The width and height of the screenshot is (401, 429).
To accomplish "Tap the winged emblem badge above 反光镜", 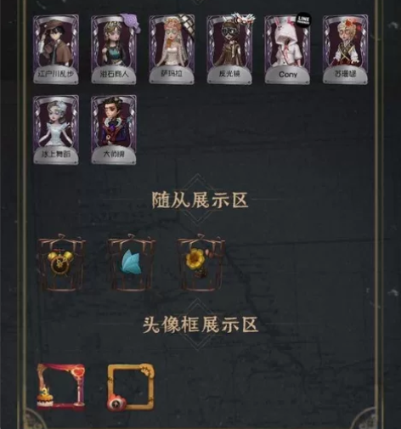I will click(242, 18).
